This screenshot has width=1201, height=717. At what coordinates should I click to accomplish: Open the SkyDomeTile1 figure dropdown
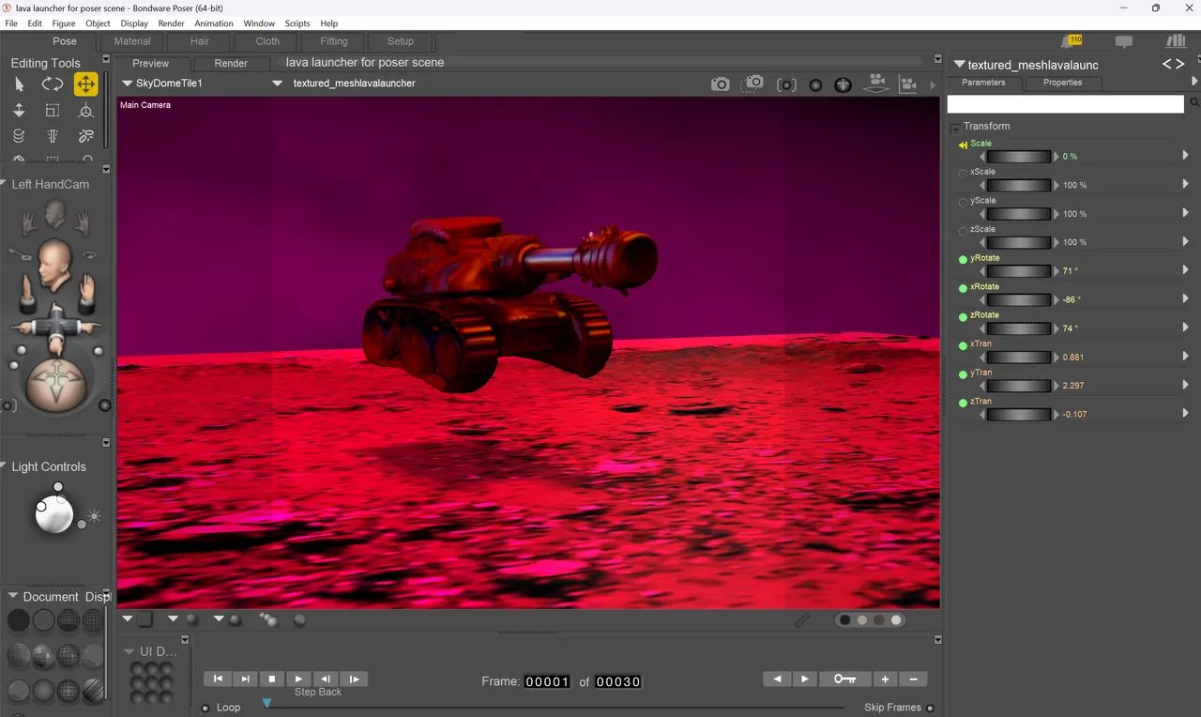tap(163, 84)
